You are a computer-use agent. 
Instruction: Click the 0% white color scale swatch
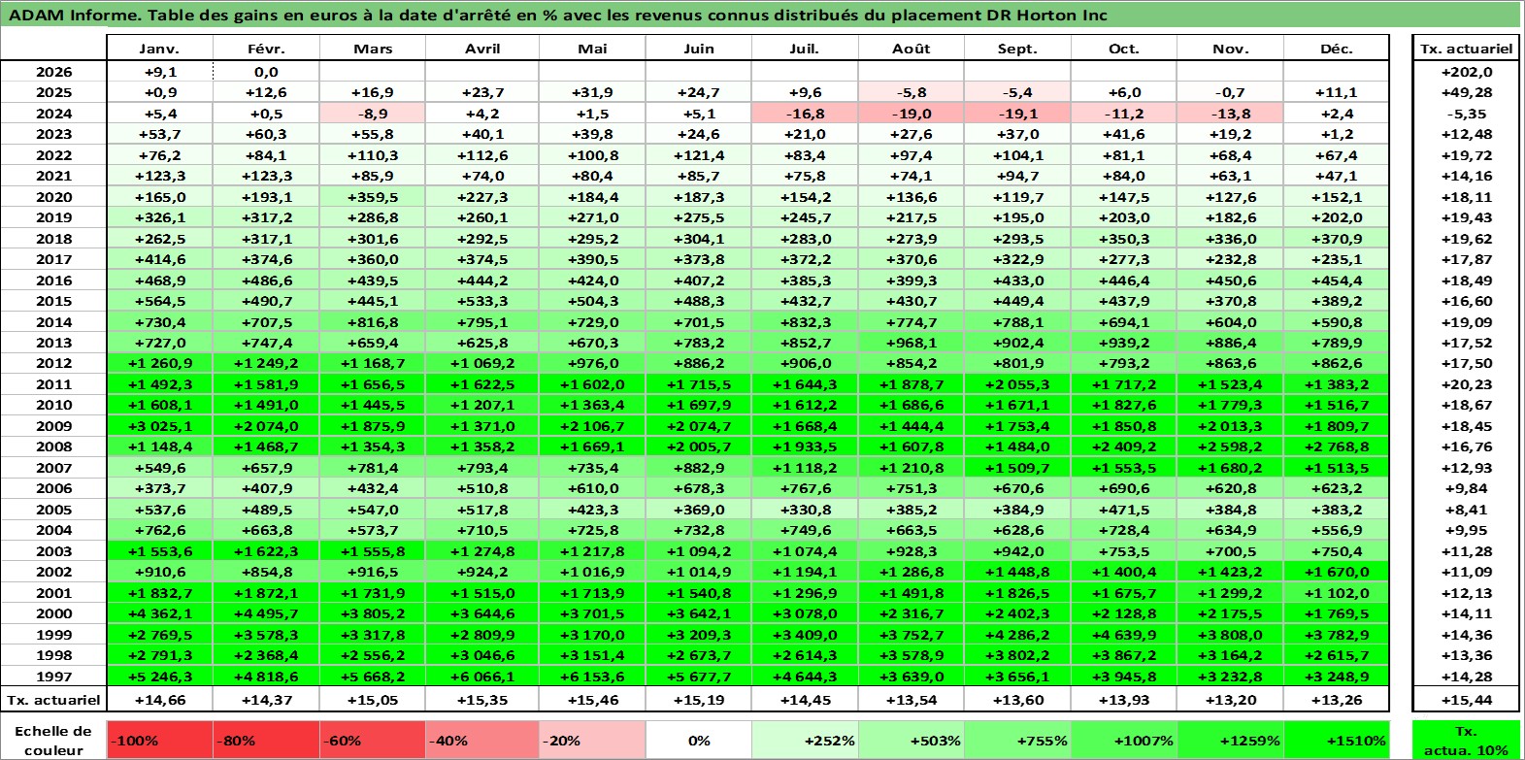(699, 740)
